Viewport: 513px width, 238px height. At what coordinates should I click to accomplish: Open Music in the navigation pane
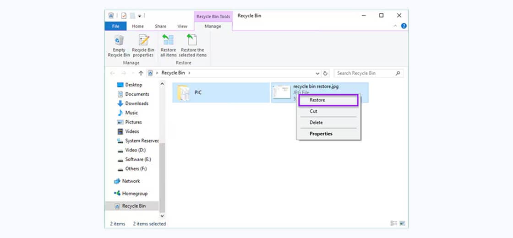click(x=131, y=113)
